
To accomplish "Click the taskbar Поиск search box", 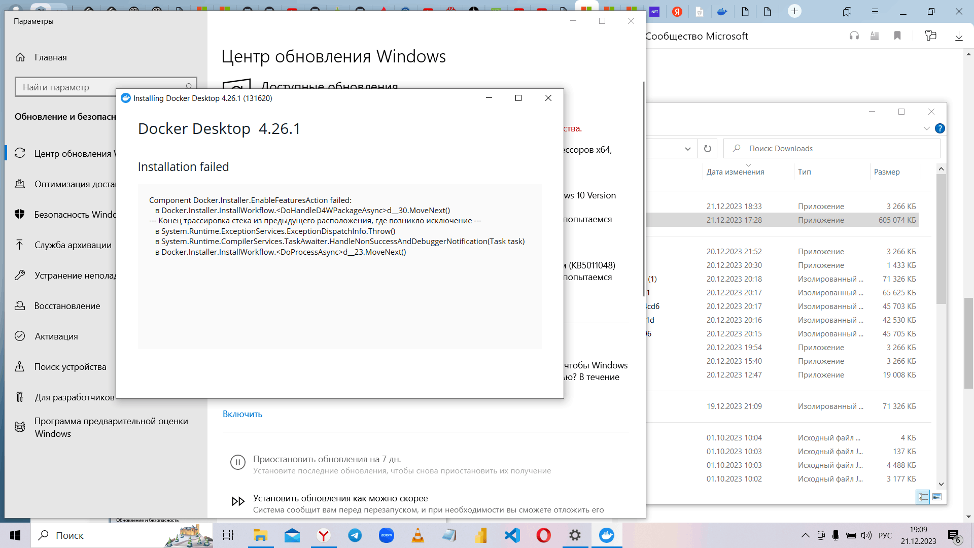I will (122, 535).
